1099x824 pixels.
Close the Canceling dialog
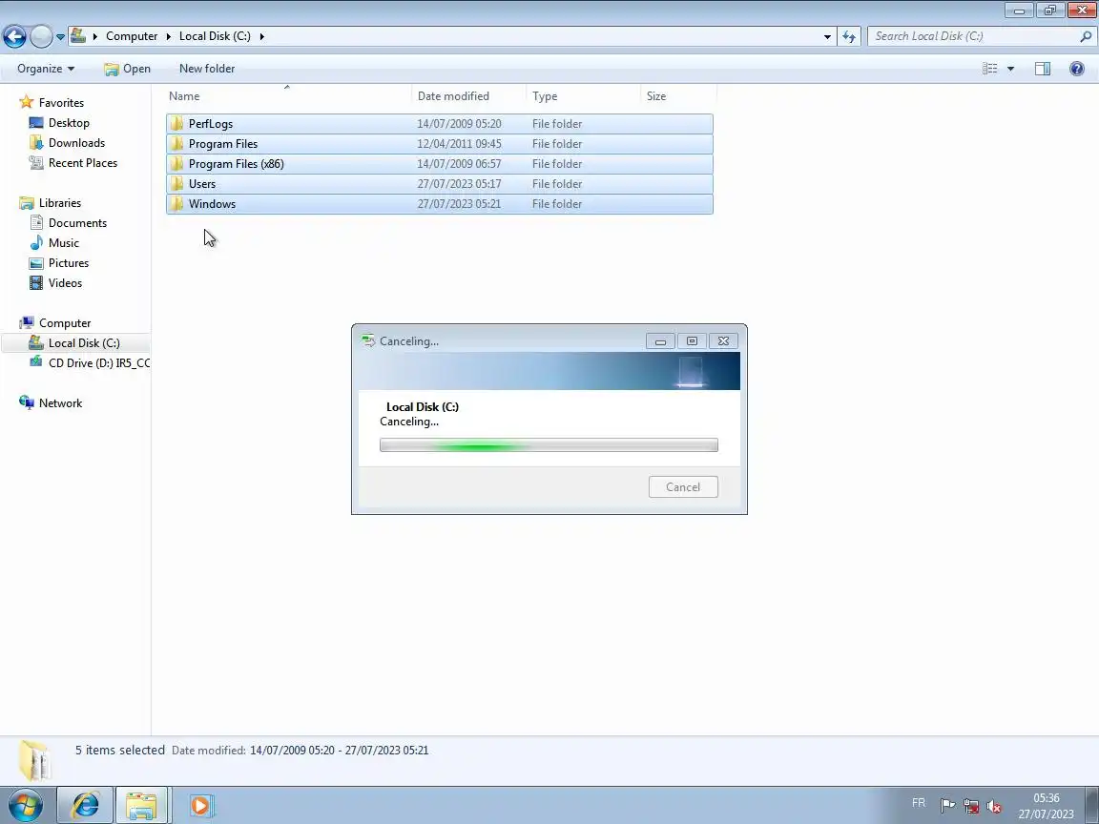(723, 341)
